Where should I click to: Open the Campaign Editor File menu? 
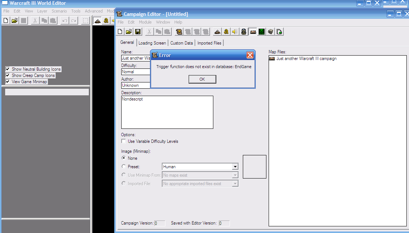click(x=120, y=22)
